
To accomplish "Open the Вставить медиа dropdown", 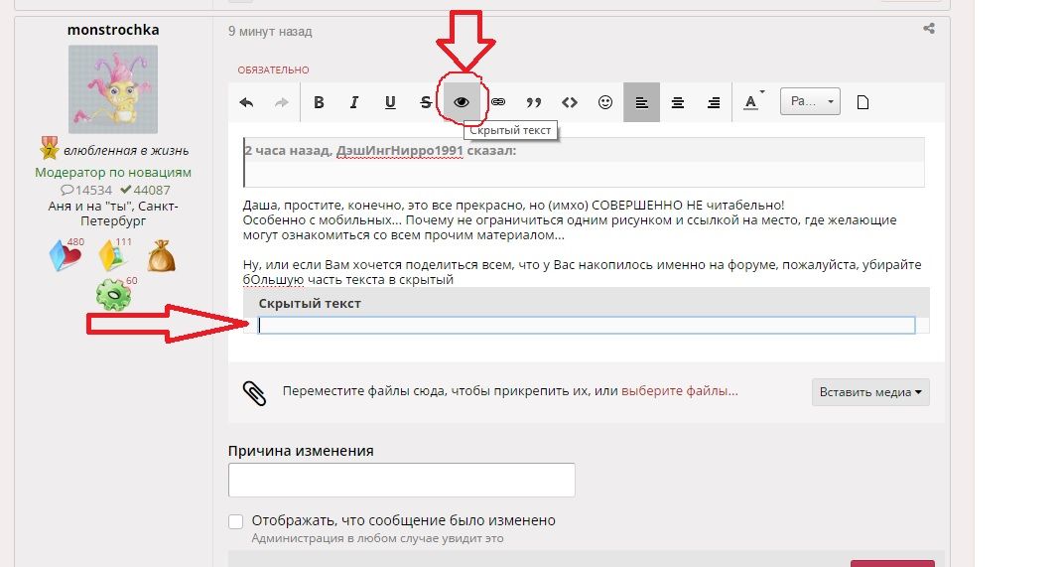I will click(x=870, y=392).
